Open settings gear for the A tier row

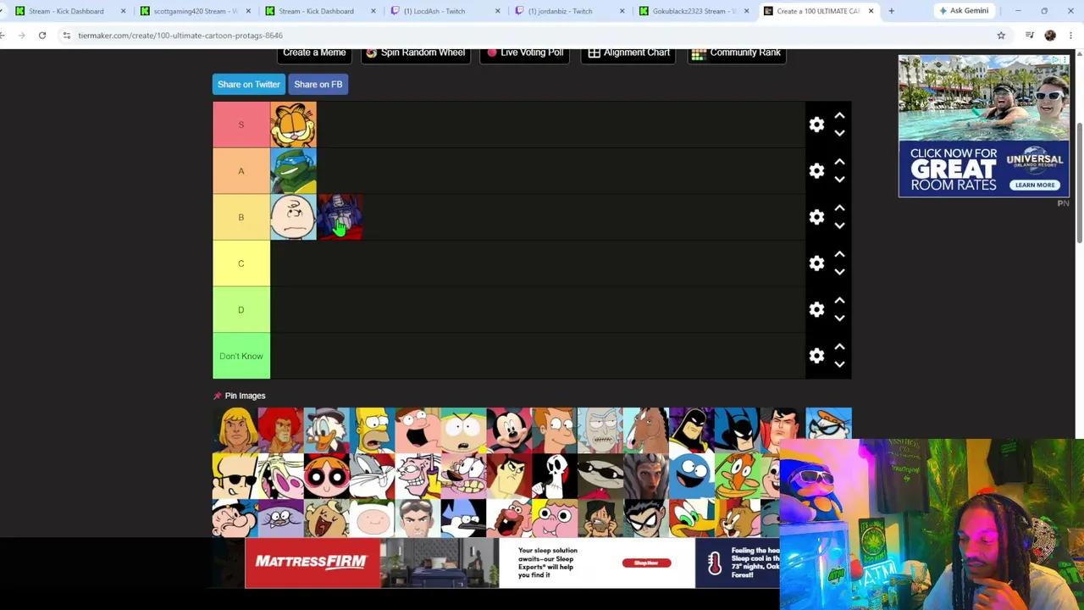tap(816, 171)
